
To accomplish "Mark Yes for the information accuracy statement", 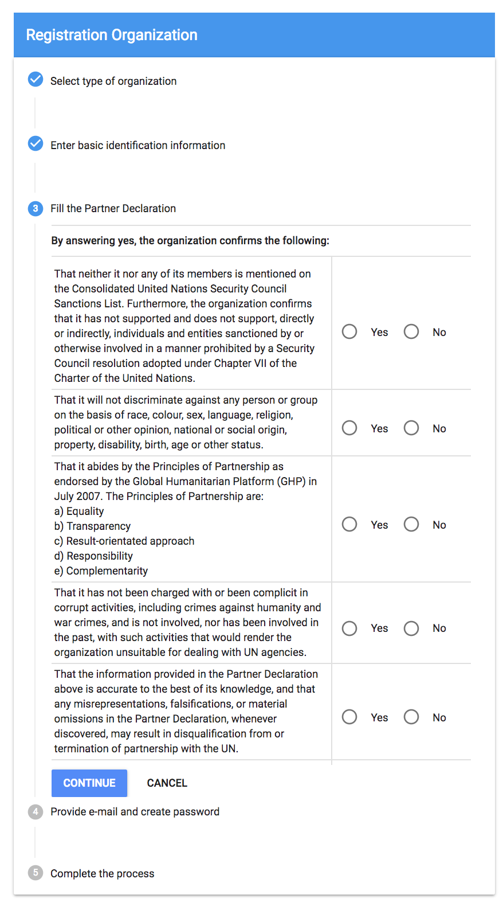I will coord(349,717).
